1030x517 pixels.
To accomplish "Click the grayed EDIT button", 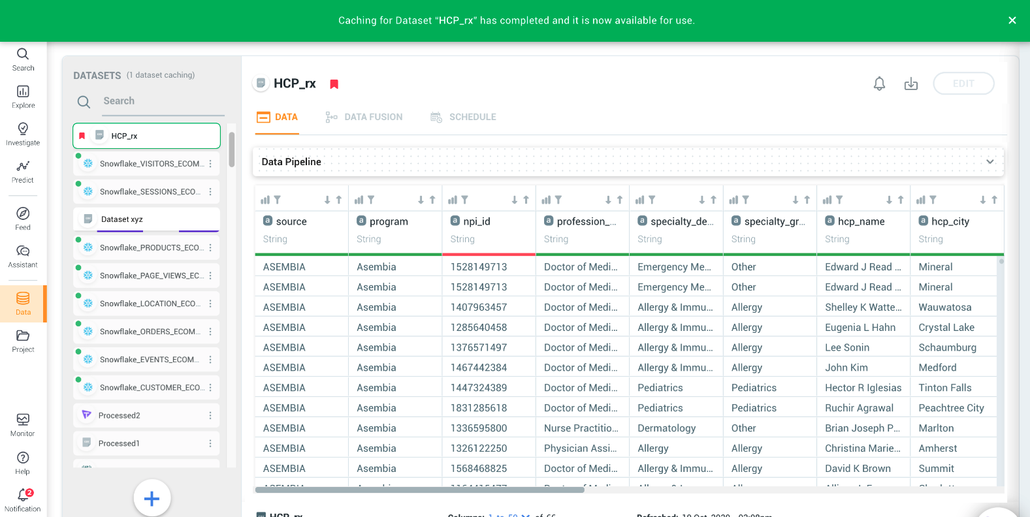I will coord(963,84).
